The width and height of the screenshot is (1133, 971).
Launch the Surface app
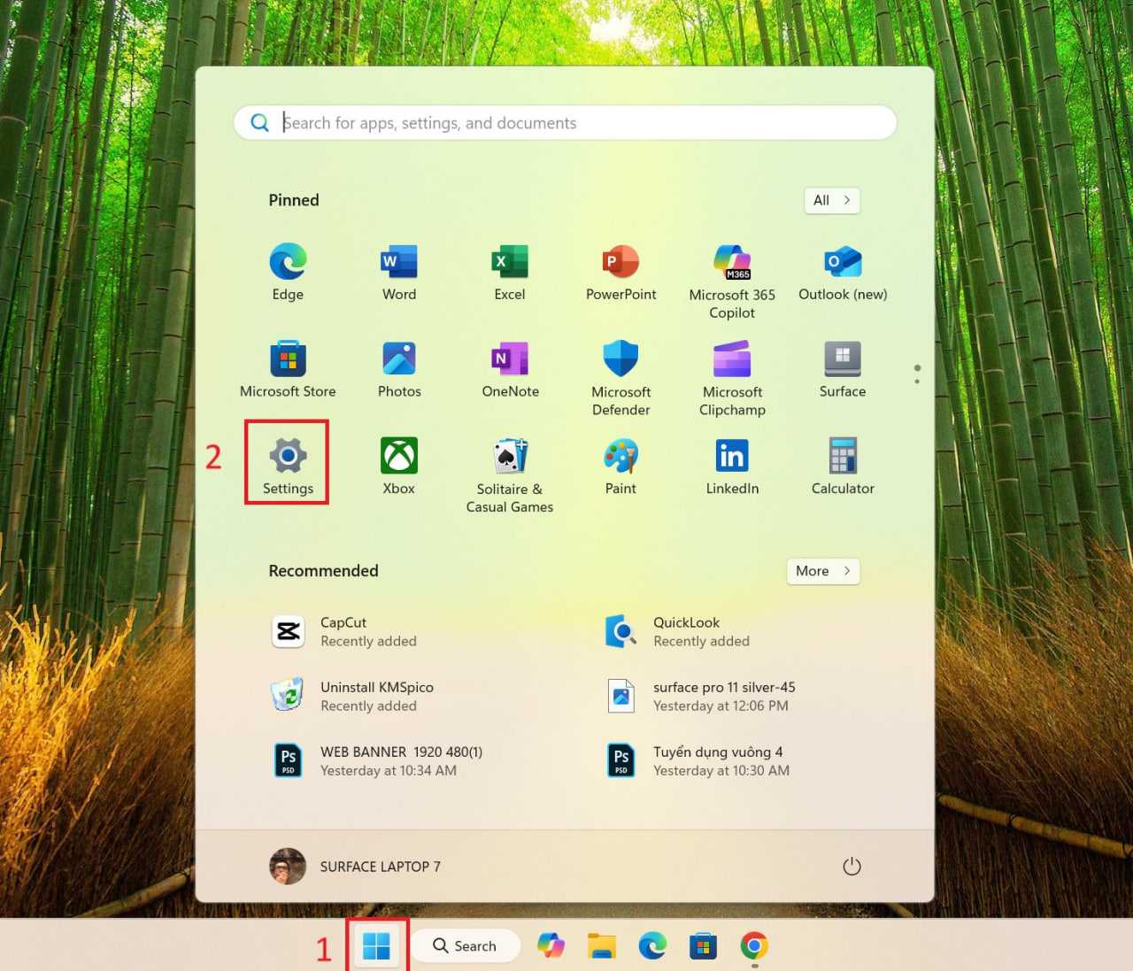tap(843, 370)
